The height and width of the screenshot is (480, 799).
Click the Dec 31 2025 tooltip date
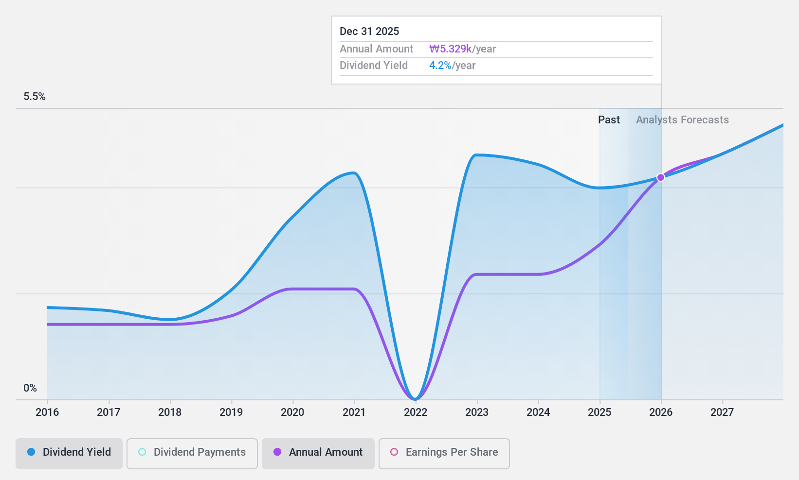coord(369,32)
